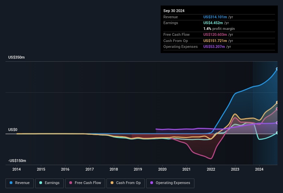This screenshot has width=283, height=193.
Task: Toggle the Earnings legend button
Action: 49,183
